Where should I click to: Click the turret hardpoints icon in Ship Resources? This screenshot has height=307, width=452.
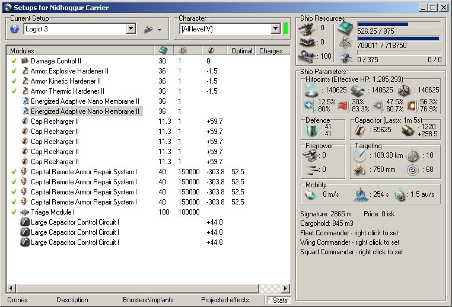coord(307,28)
